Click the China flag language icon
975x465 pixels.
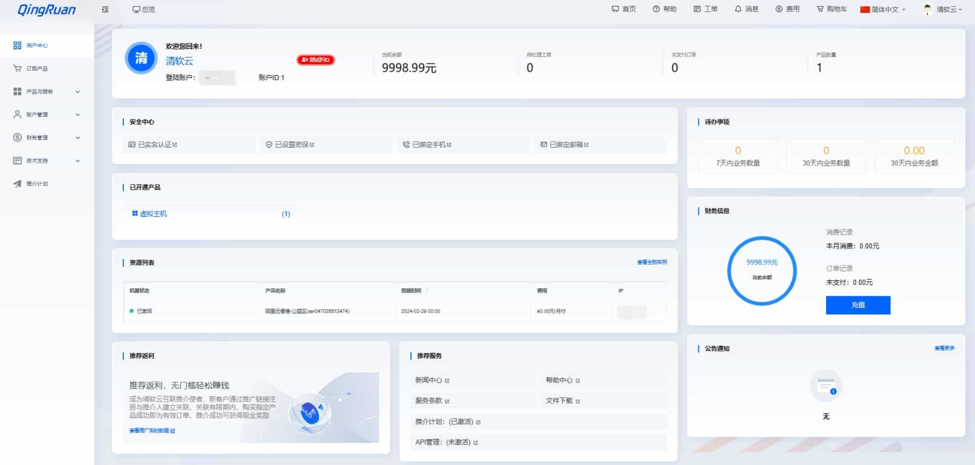click(x=865, y=9)
